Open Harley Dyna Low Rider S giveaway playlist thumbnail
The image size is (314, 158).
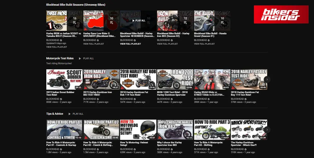[101, 21]
